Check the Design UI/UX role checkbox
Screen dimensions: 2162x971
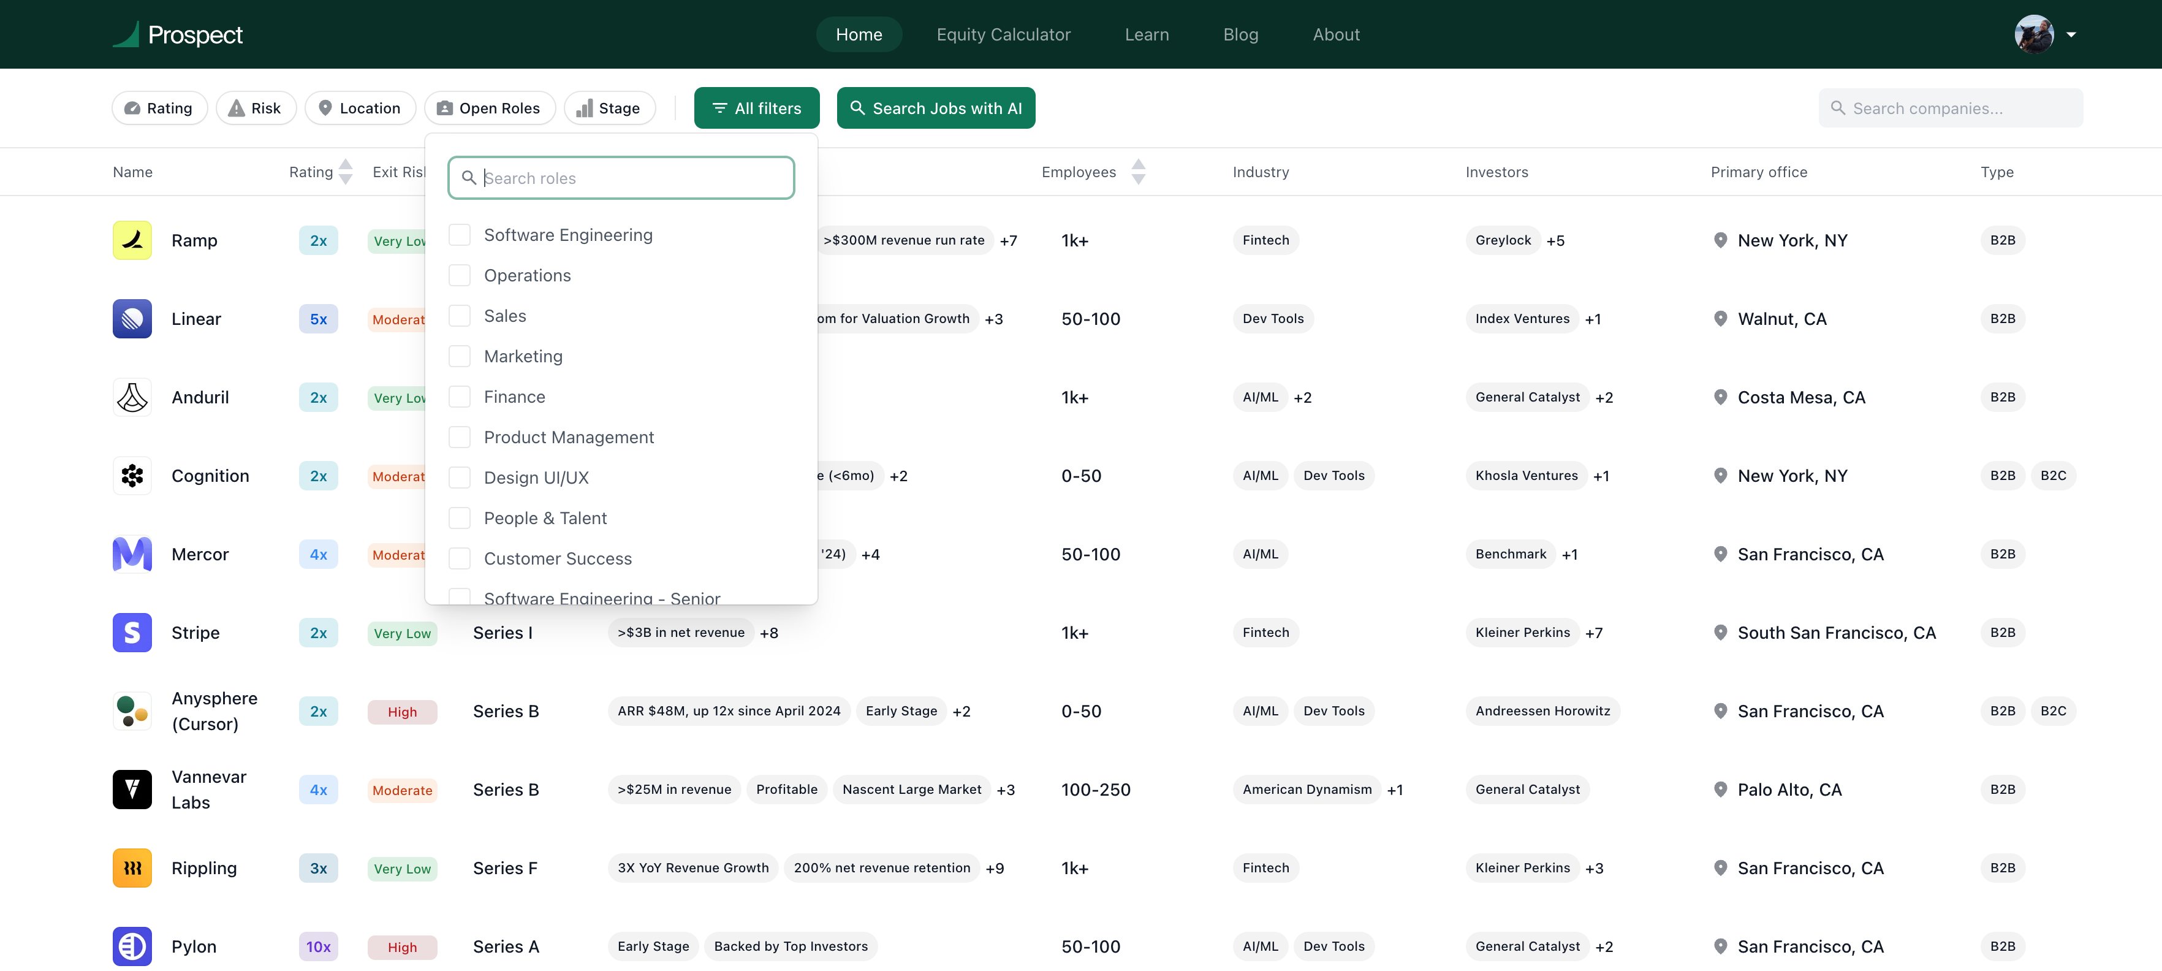459,478
